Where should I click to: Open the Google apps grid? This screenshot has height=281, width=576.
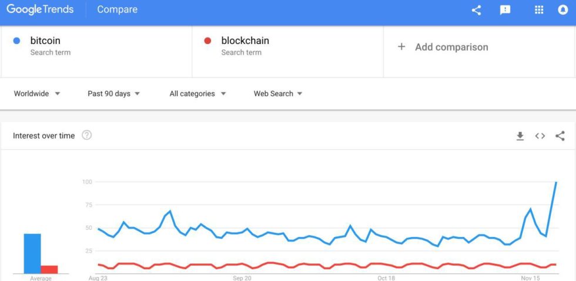coord(539,10)
